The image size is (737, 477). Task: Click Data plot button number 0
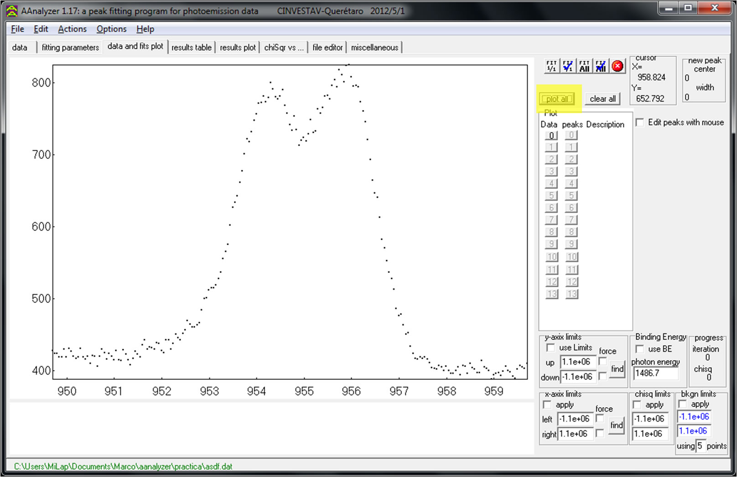[551, 136]
